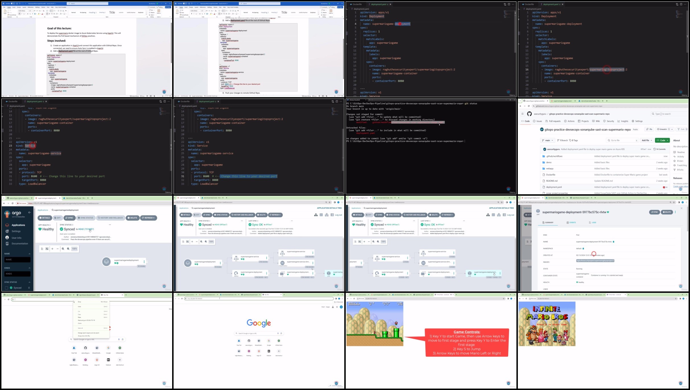This screenshot has height=390, width=690.
Task: Open the Issues tab on GitHub
Action: coord(537,121)
